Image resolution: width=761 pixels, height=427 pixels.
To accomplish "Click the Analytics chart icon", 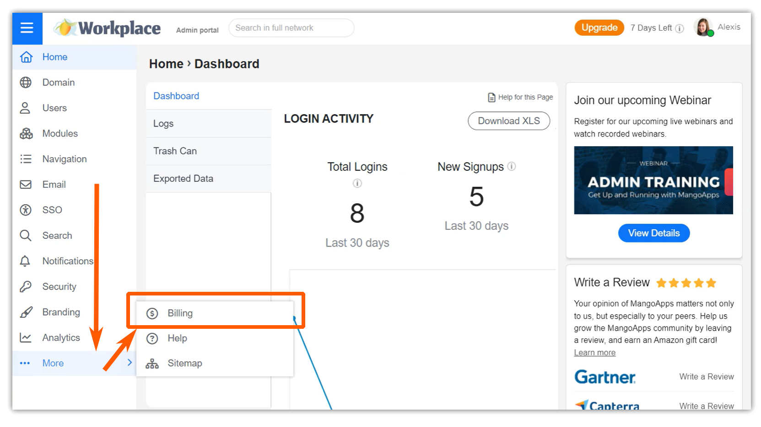I will point(26,338).
